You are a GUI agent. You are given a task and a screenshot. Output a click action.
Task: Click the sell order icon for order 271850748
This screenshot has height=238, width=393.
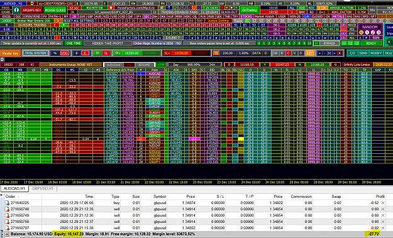pyautogui.click(x=8, y=209)
